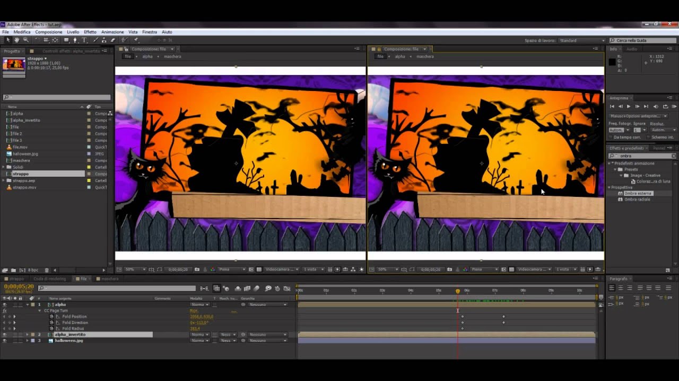The height and width of the screenshot is (381, 679).
Task: Toggle fx switch of alpha layer
Action: [5, 311]
